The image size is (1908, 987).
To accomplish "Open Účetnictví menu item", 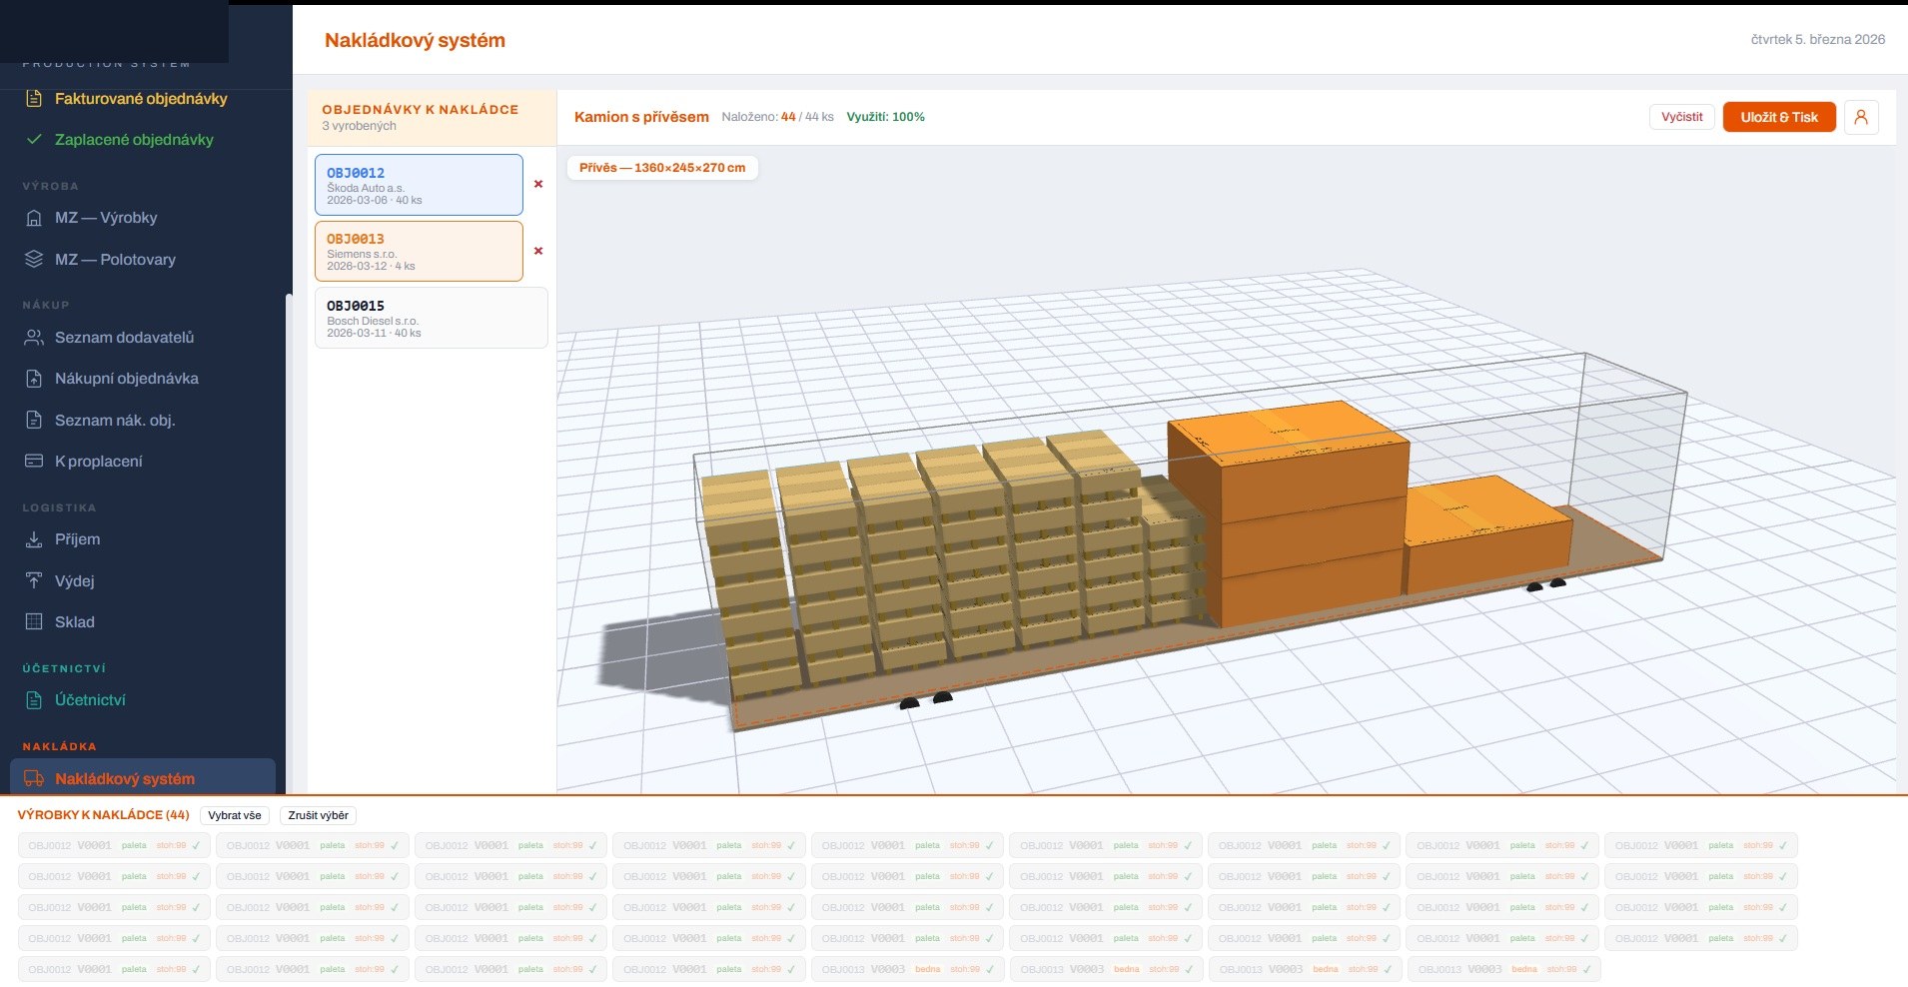I will pyautogui.click(x=90, y=700).
